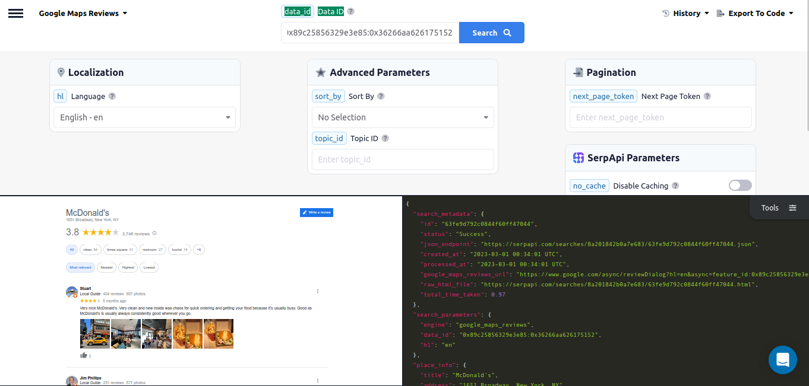The width and height of the screenshot is (809, 386).
Task: Open the History menu
Action: (685, 13)
